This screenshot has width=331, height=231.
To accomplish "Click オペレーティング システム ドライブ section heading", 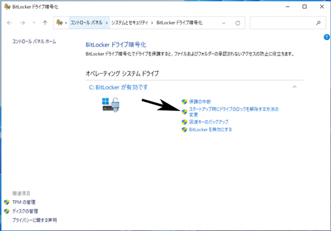I will tap(122, 73).
